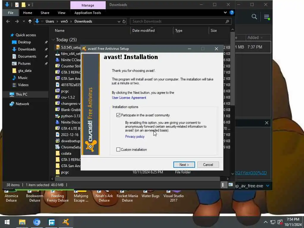Uncheck Participate in the avast! community
The image size is (304, 228).
(x=118, y=115)
